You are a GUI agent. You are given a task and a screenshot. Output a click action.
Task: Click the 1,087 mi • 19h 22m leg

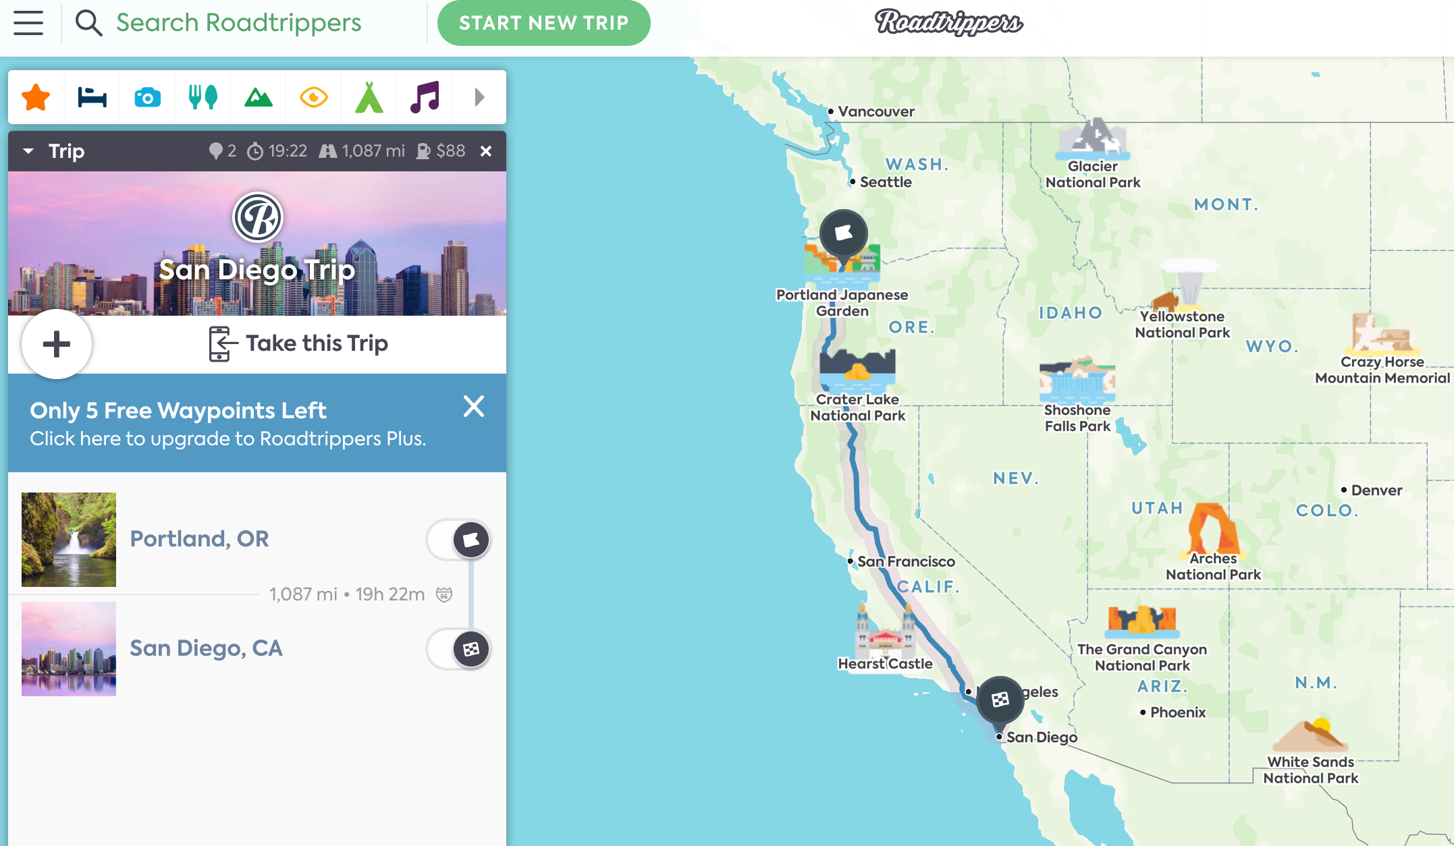pos(347,594)
